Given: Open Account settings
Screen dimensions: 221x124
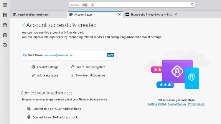Looking at the screenshot, I should click(x=47, y=67).
